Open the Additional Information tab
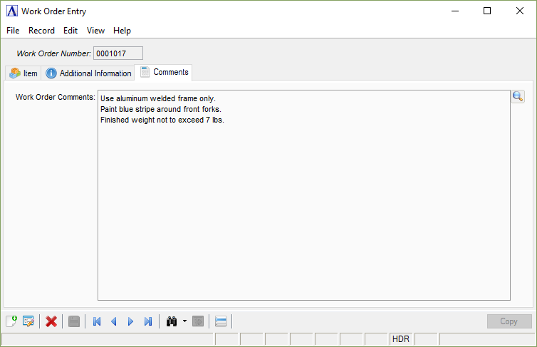537x347 pixels. (88, 73)
